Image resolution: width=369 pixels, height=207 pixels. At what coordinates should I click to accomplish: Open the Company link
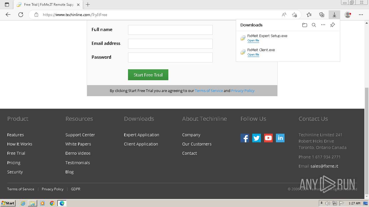point(191,135)
